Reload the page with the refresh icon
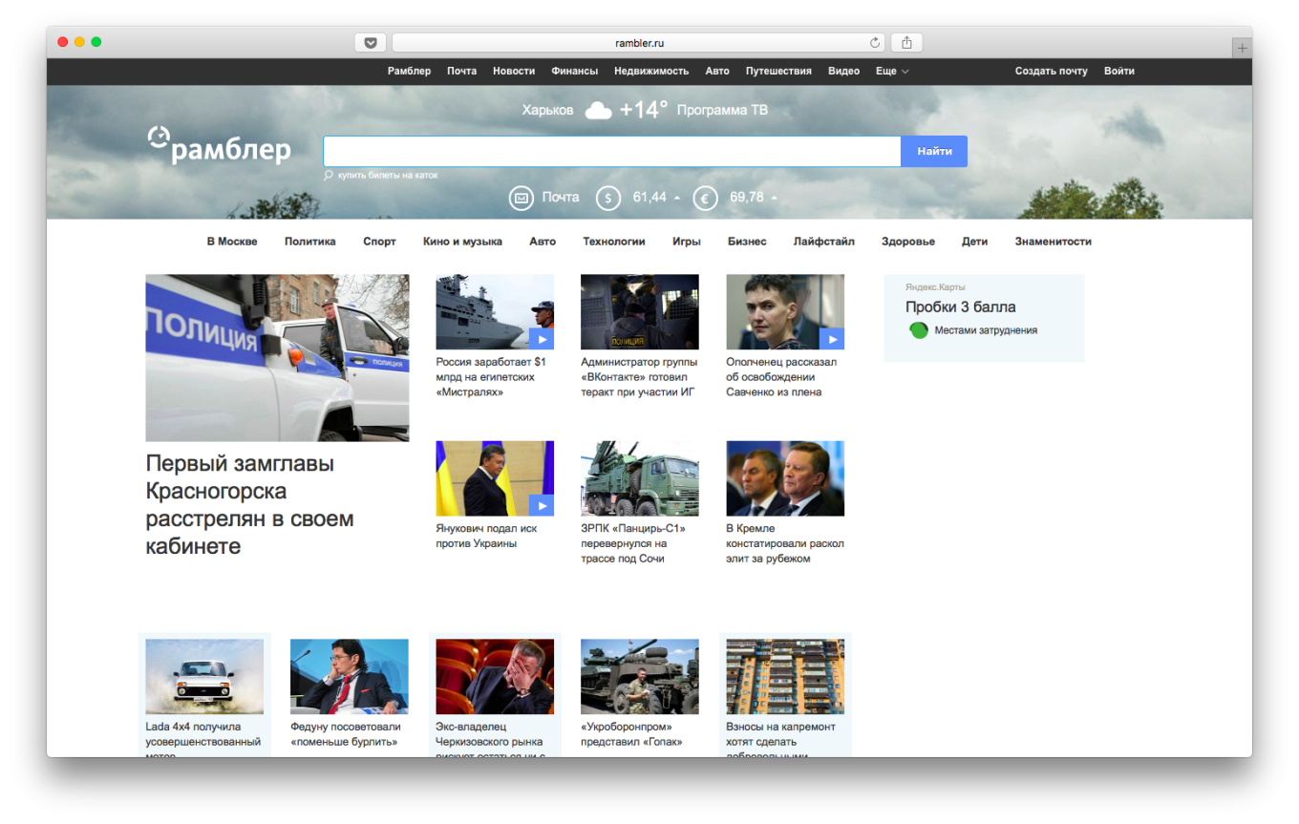 874,43
